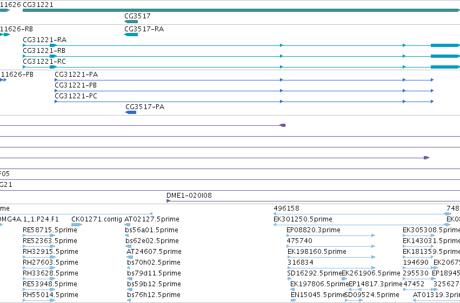
Task: Click the CG3517-PA protein label
Action: pyautogui.click(x=145, y=107)
